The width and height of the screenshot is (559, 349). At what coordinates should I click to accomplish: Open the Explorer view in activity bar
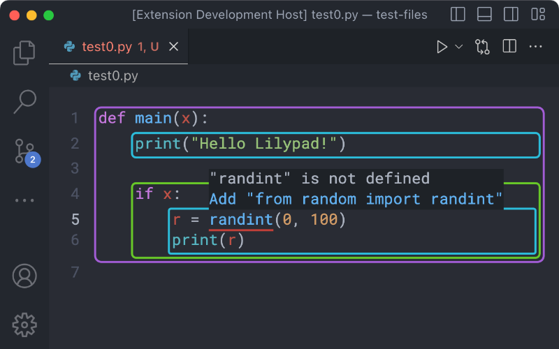(24, 52)
